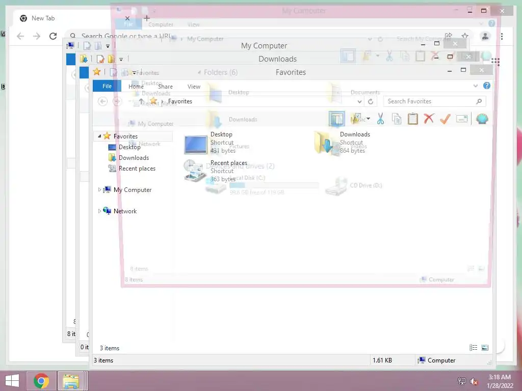Select Recent places in the navigation tree
This screenshot has height=391, width=522.
pyautogui.click(x=137, y=168)
